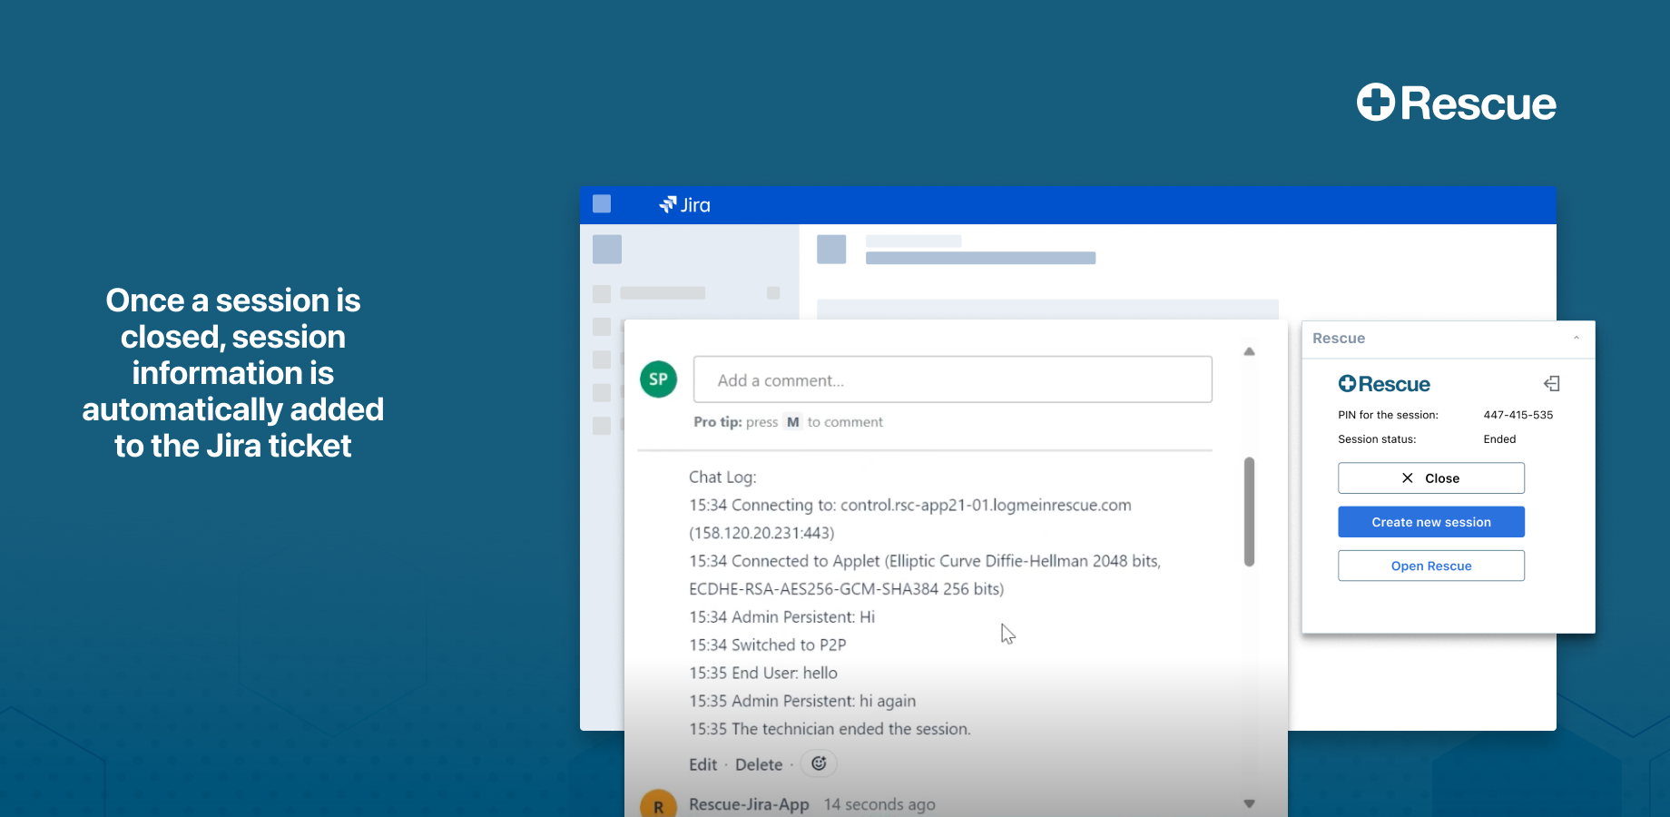Click the scroll up arrow in comments
Image resolution: width=1670 pixels, height=817 pixels.
[1249, 351]
